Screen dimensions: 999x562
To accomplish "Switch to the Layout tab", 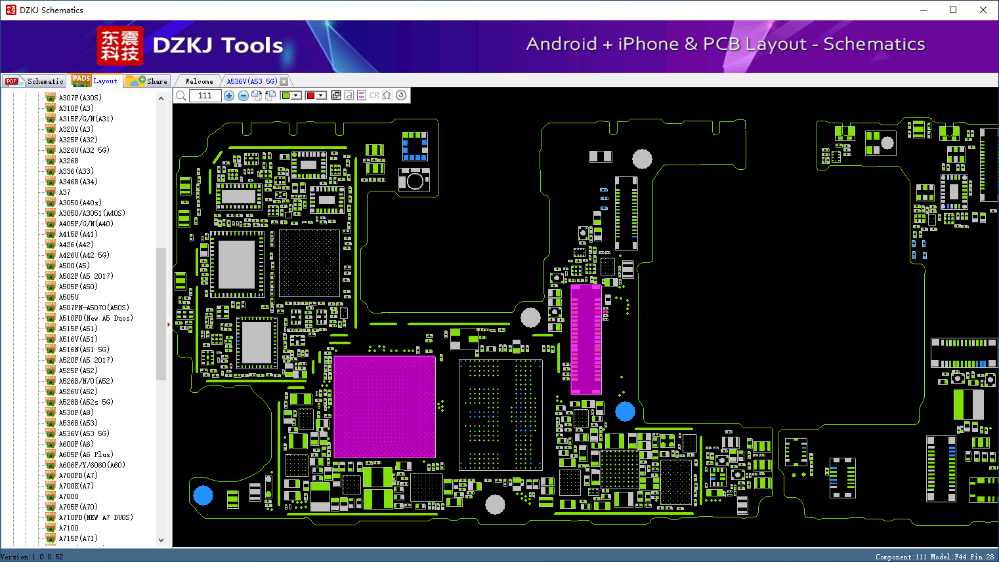I will (95, 81).
